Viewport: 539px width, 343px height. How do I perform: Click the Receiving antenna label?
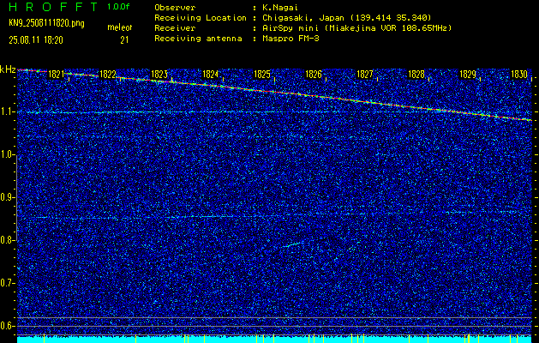click(198, 39)
